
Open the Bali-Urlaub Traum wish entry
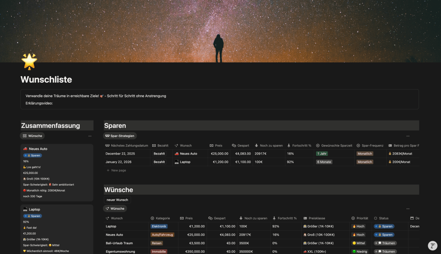119,243
